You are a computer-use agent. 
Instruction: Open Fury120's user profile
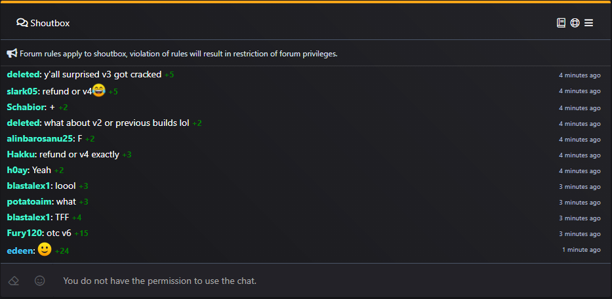click(x=24, y=233)
